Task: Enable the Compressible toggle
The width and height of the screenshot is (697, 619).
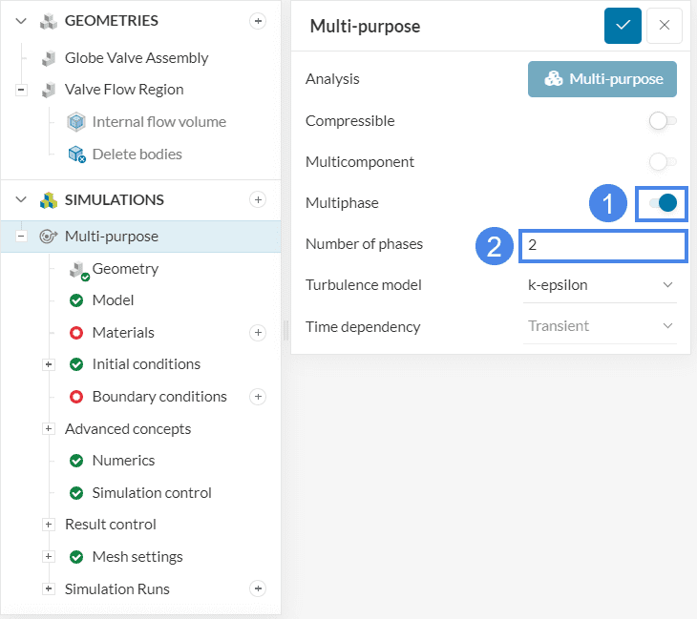Action: [x=663, y=121]
